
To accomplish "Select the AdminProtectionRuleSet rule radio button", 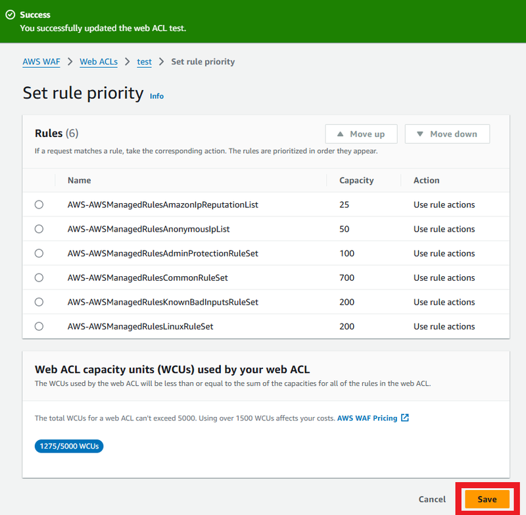I will coord(39,253).
